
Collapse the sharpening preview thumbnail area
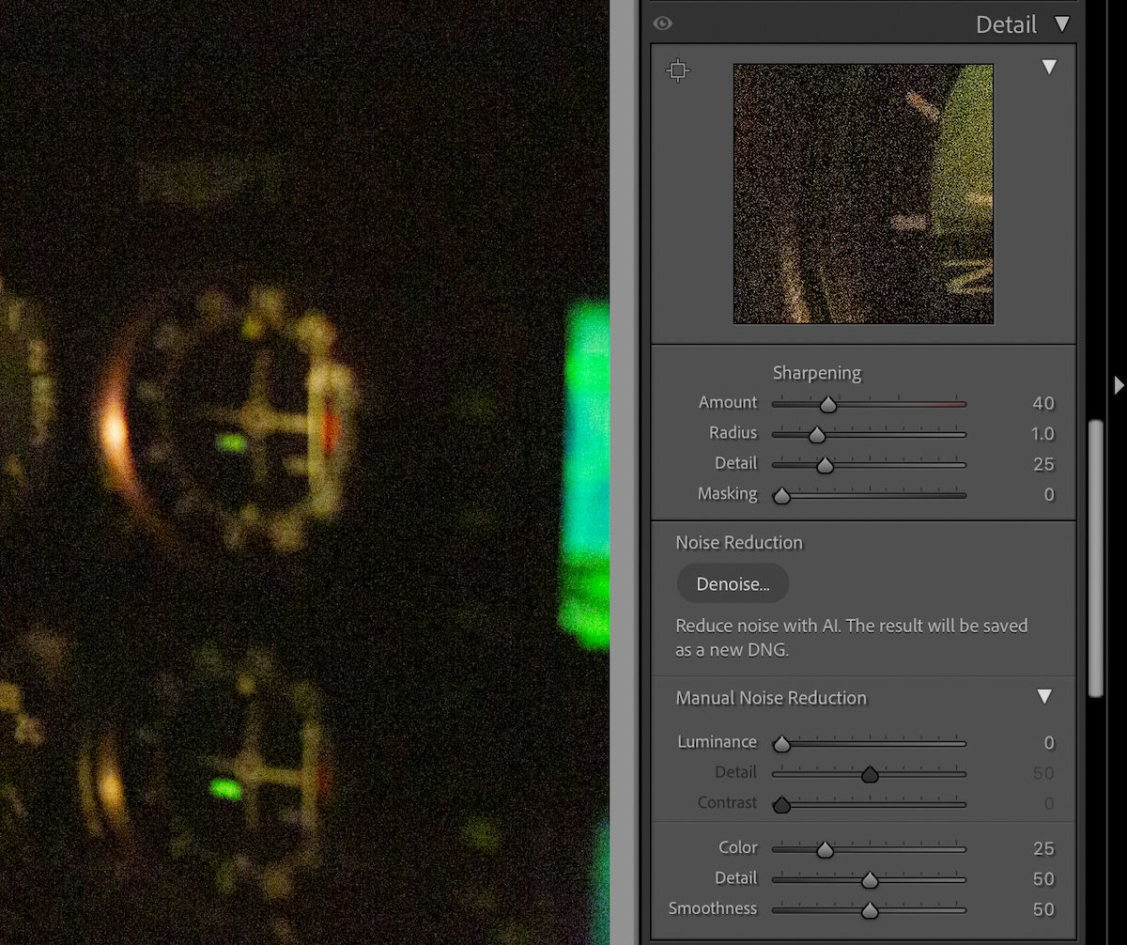[x=1049, y=68]
